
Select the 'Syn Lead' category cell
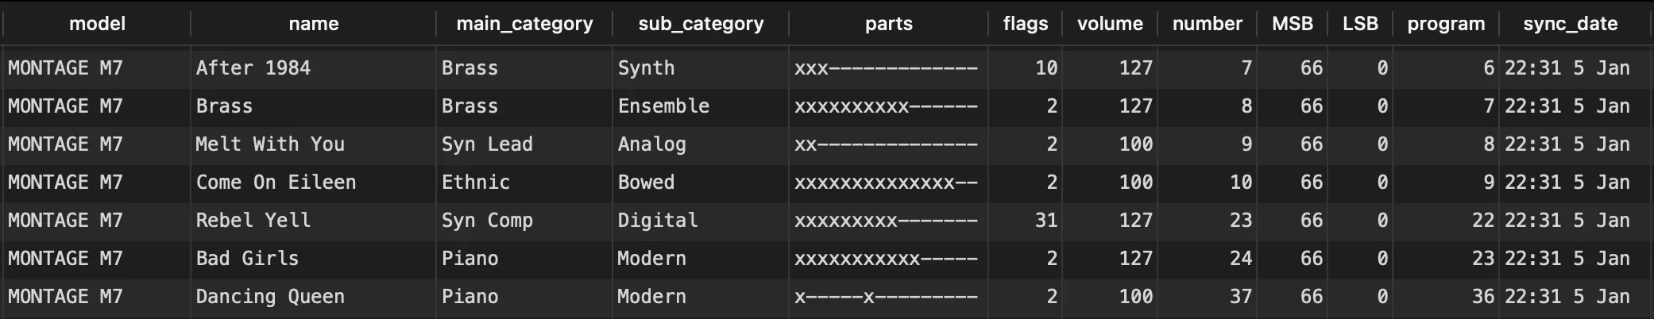tap(487, 144)
